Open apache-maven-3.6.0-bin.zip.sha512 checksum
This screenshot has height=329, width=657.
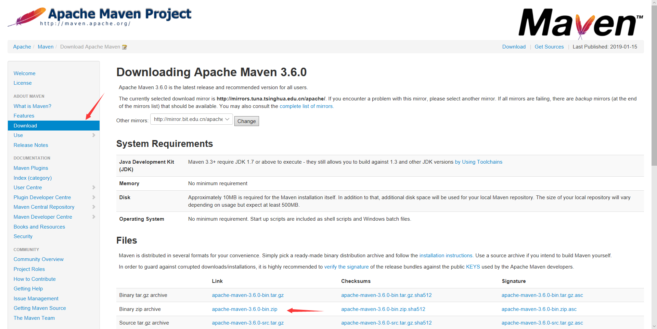point(383,309)
